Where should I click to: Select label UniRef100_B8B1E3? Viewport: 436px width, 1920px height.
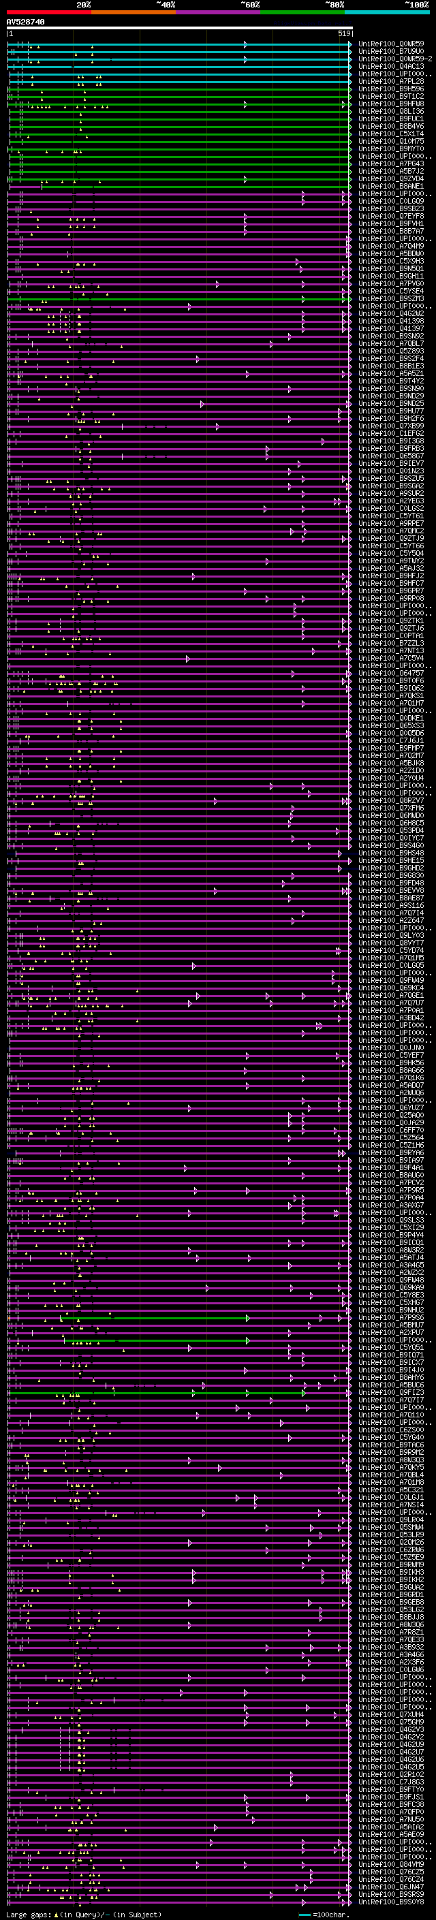(391, 366)
